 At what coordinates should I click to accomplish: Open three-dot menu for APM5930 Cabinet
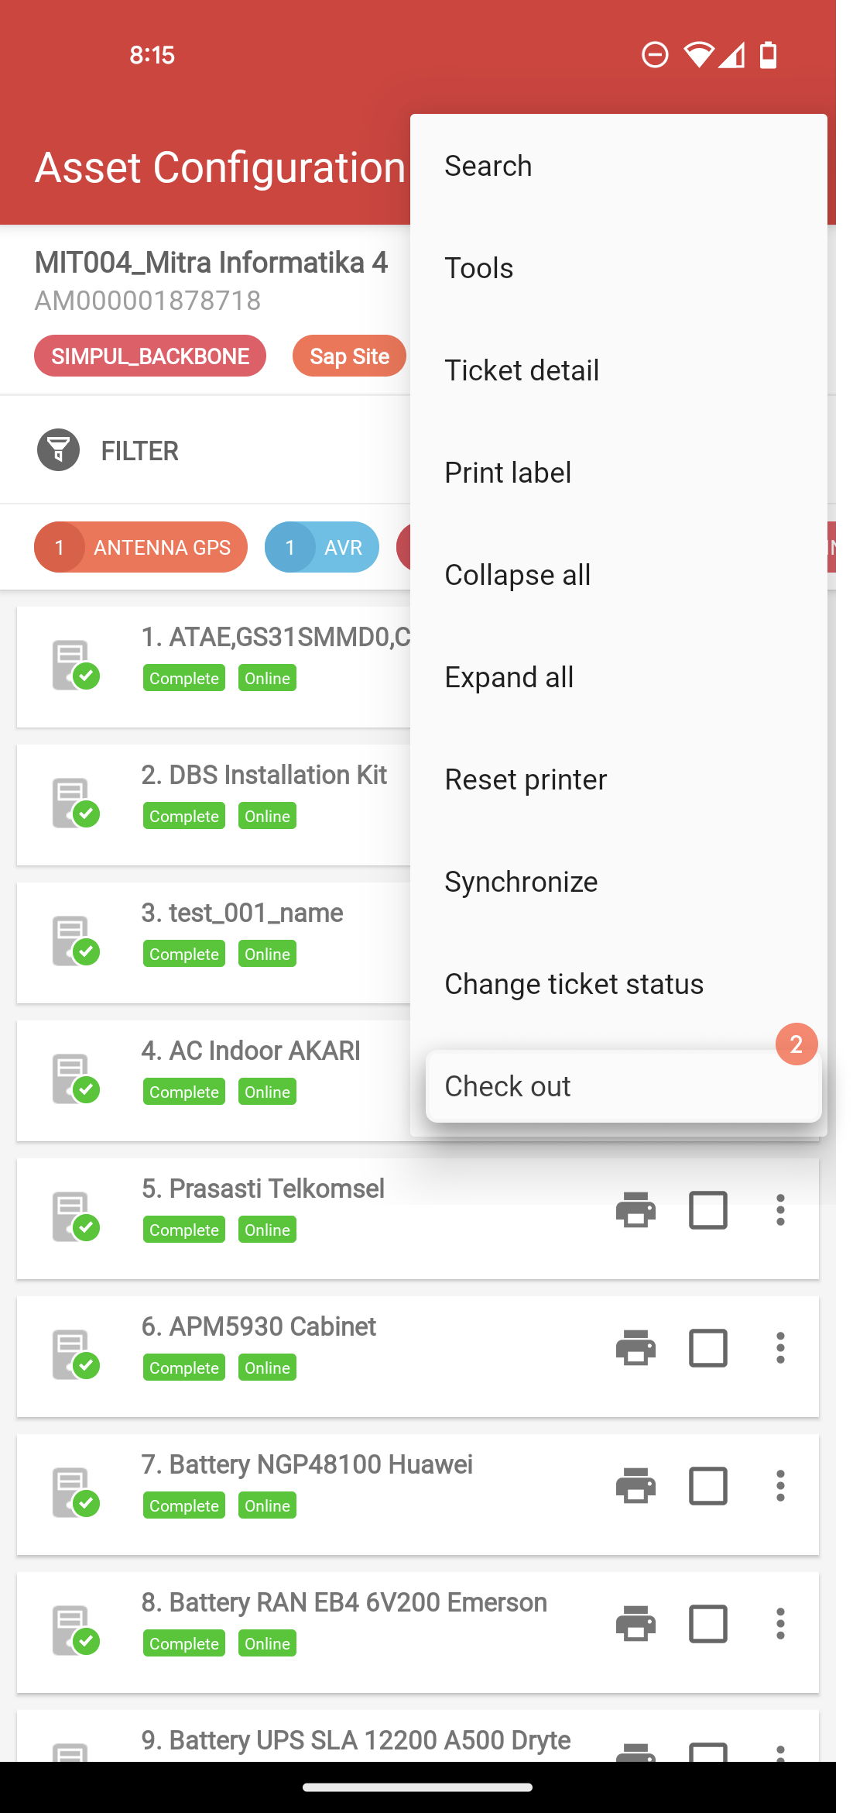click(x=780, y=1347)
